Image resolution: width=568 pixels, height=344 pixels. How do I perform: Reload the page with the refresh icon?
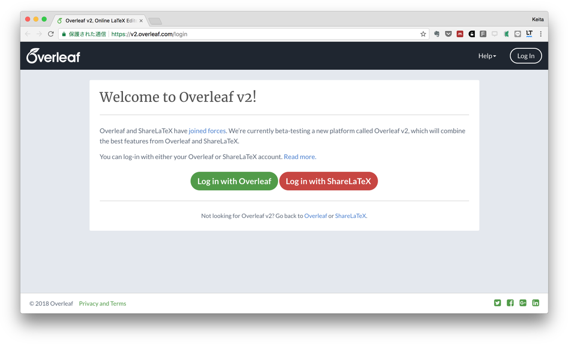[51, 34]
